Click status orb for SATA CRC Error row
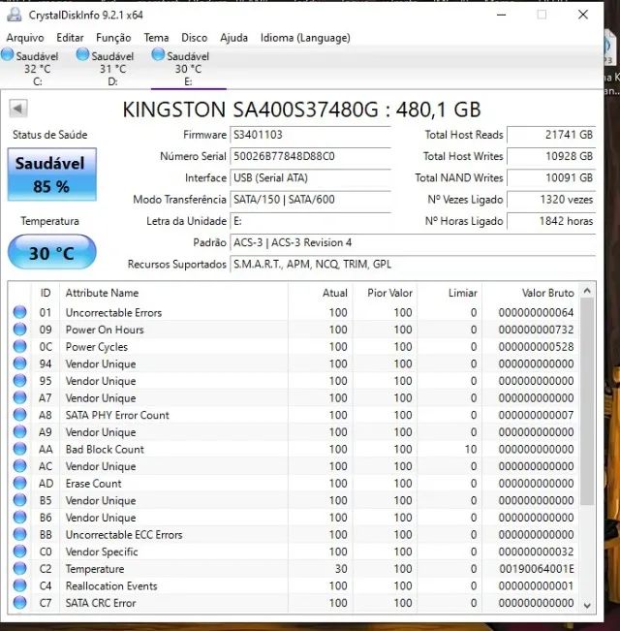 pyautogui.click(x=19, y=603)
